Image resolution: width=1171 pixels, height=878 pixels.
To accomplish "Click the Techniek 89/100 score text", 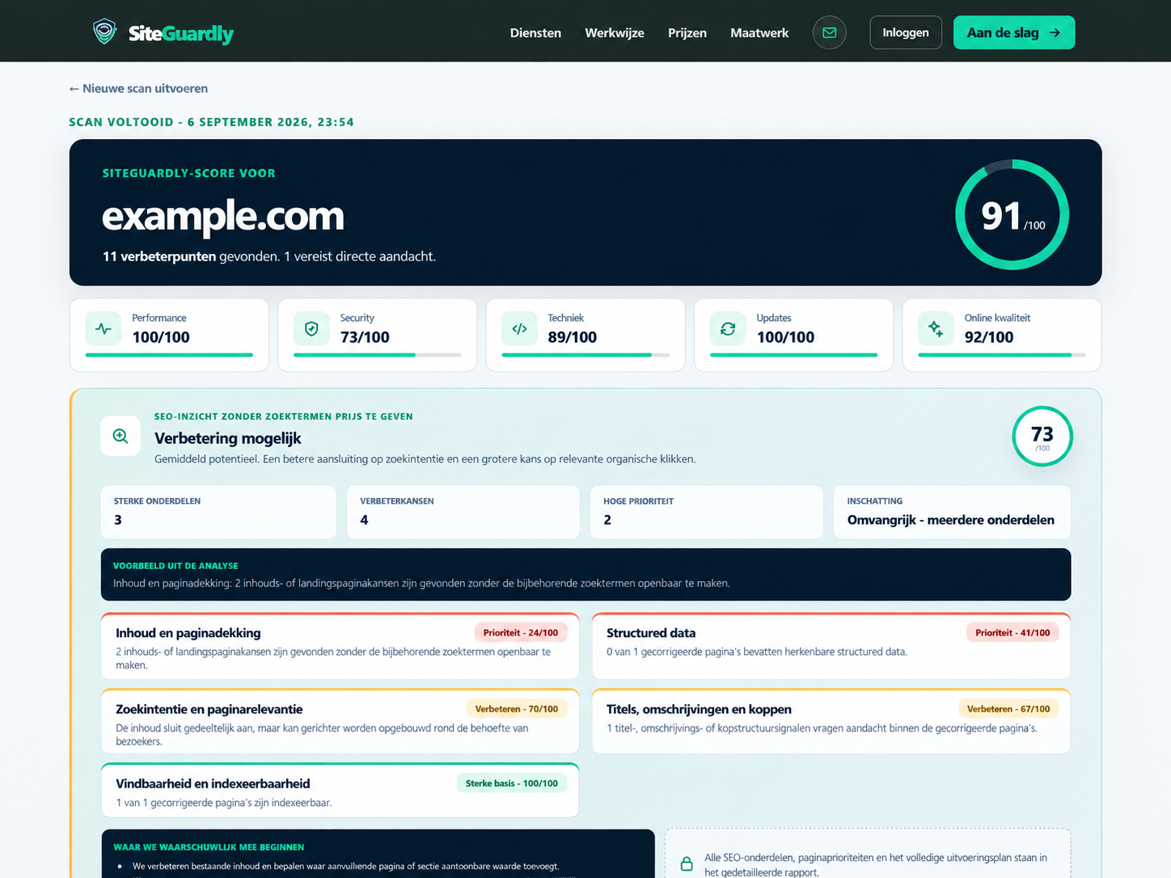I will 573,337.
